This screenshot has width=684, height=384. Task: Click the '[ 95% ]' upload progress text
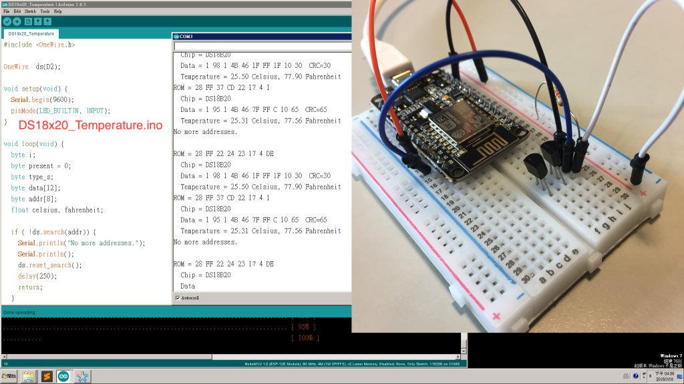[303, 327]
